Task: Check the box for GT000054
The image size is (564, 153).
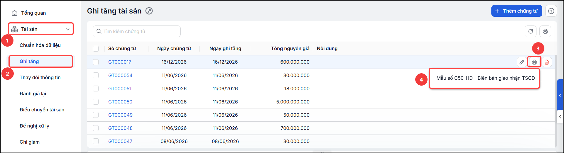Action: (96, 75)
